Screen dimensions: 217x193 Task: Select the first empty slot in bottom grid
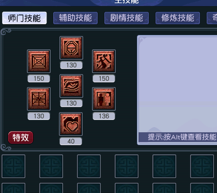pyautogui.click(x=14, y=166)
